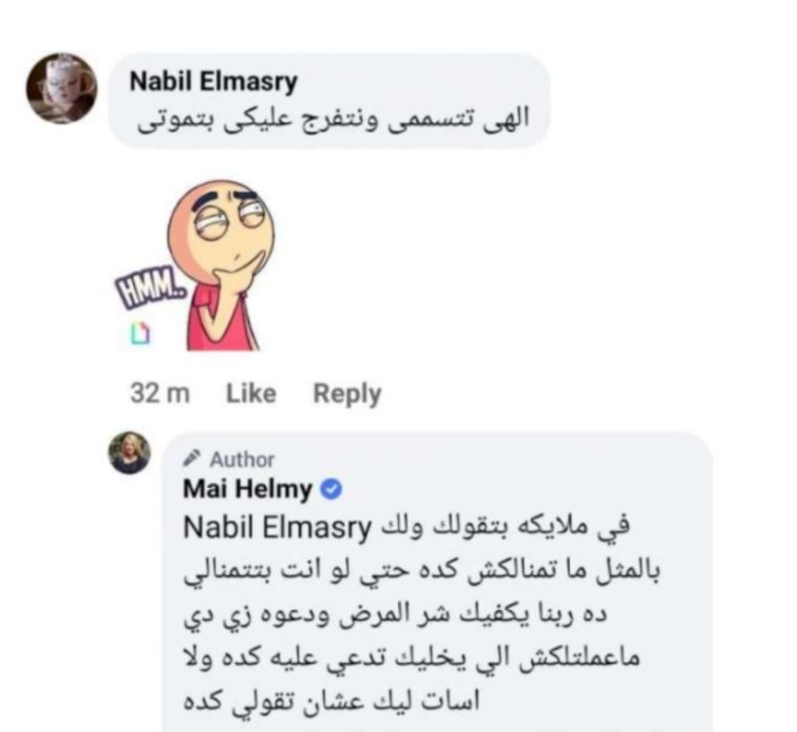Open Mai Helmy's profile picture
Screen dimensions: 797x732
[x=130, y=452]
